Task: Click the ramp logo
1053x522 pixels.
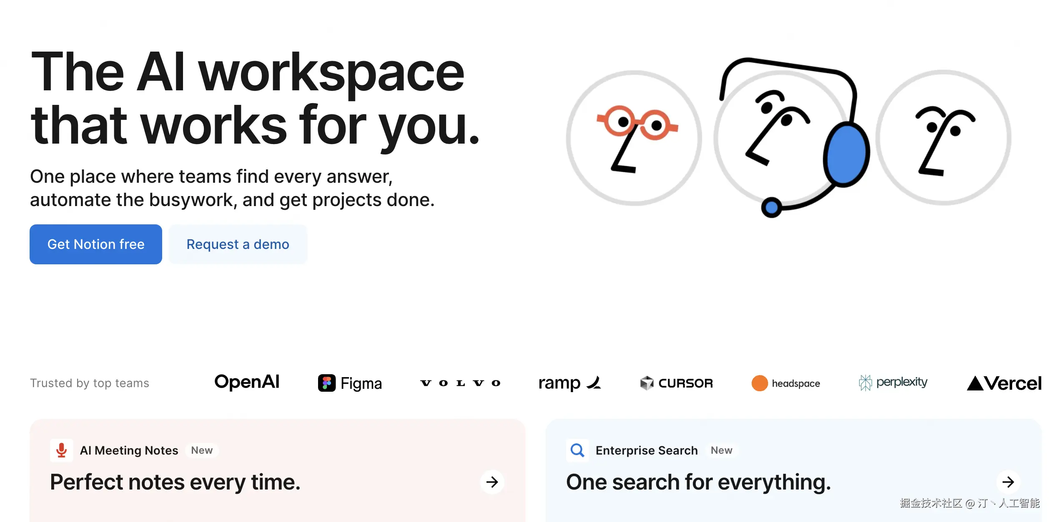Action: pos(569,383)
